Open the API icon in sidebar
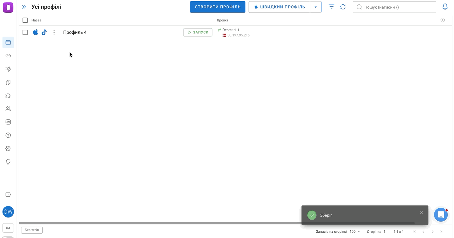 point(8,122)
